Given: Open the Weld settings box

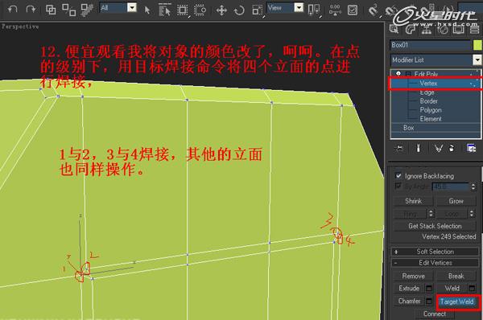Looking at the screenshot, I should (x=472, y=289).
